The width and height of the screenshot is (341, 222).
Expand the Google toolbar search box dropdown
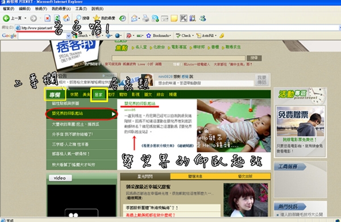[69, 36]
